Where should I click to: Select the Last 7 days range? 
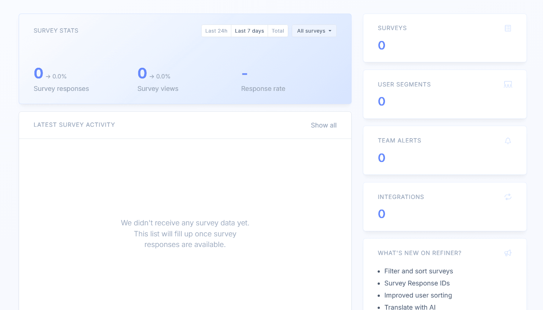[249, 31]
